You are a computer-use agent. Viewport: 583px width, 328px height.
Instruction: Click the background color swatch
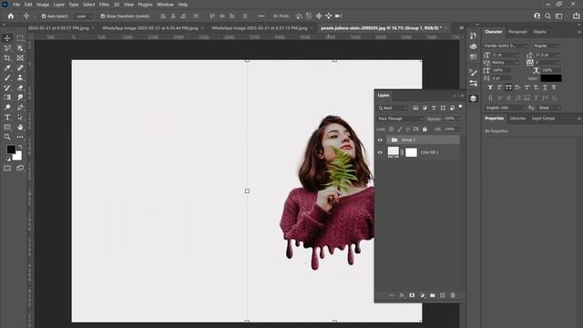[18, 156]
